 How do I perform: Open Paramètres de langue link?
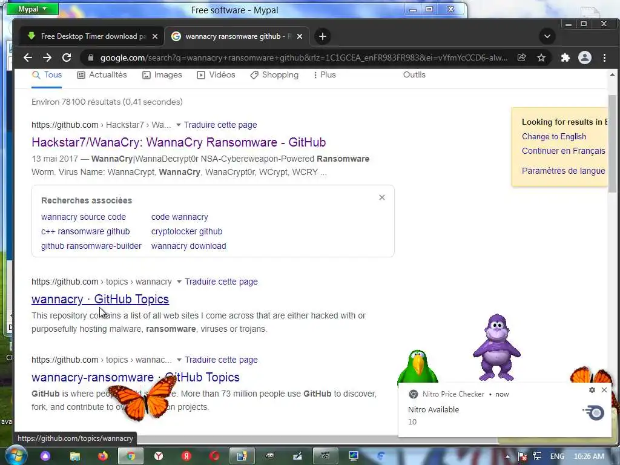tap(564, 171)
